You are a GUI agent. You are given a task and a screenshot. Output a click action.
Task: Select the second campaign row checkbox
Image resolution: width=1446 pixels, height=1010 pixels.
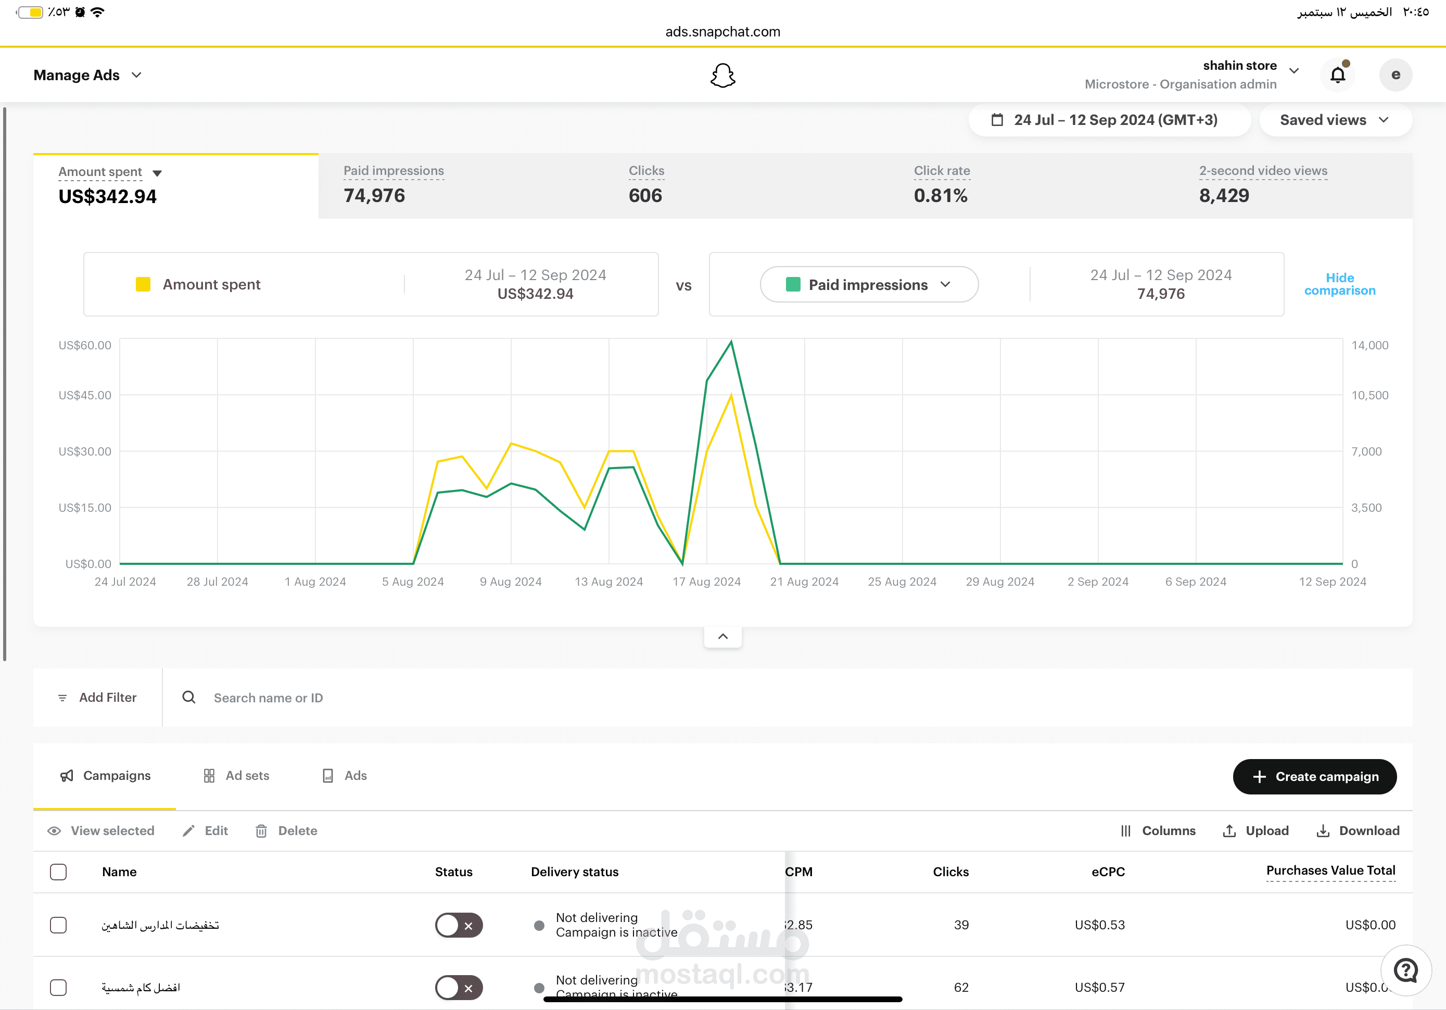click(x=58, y=987)
